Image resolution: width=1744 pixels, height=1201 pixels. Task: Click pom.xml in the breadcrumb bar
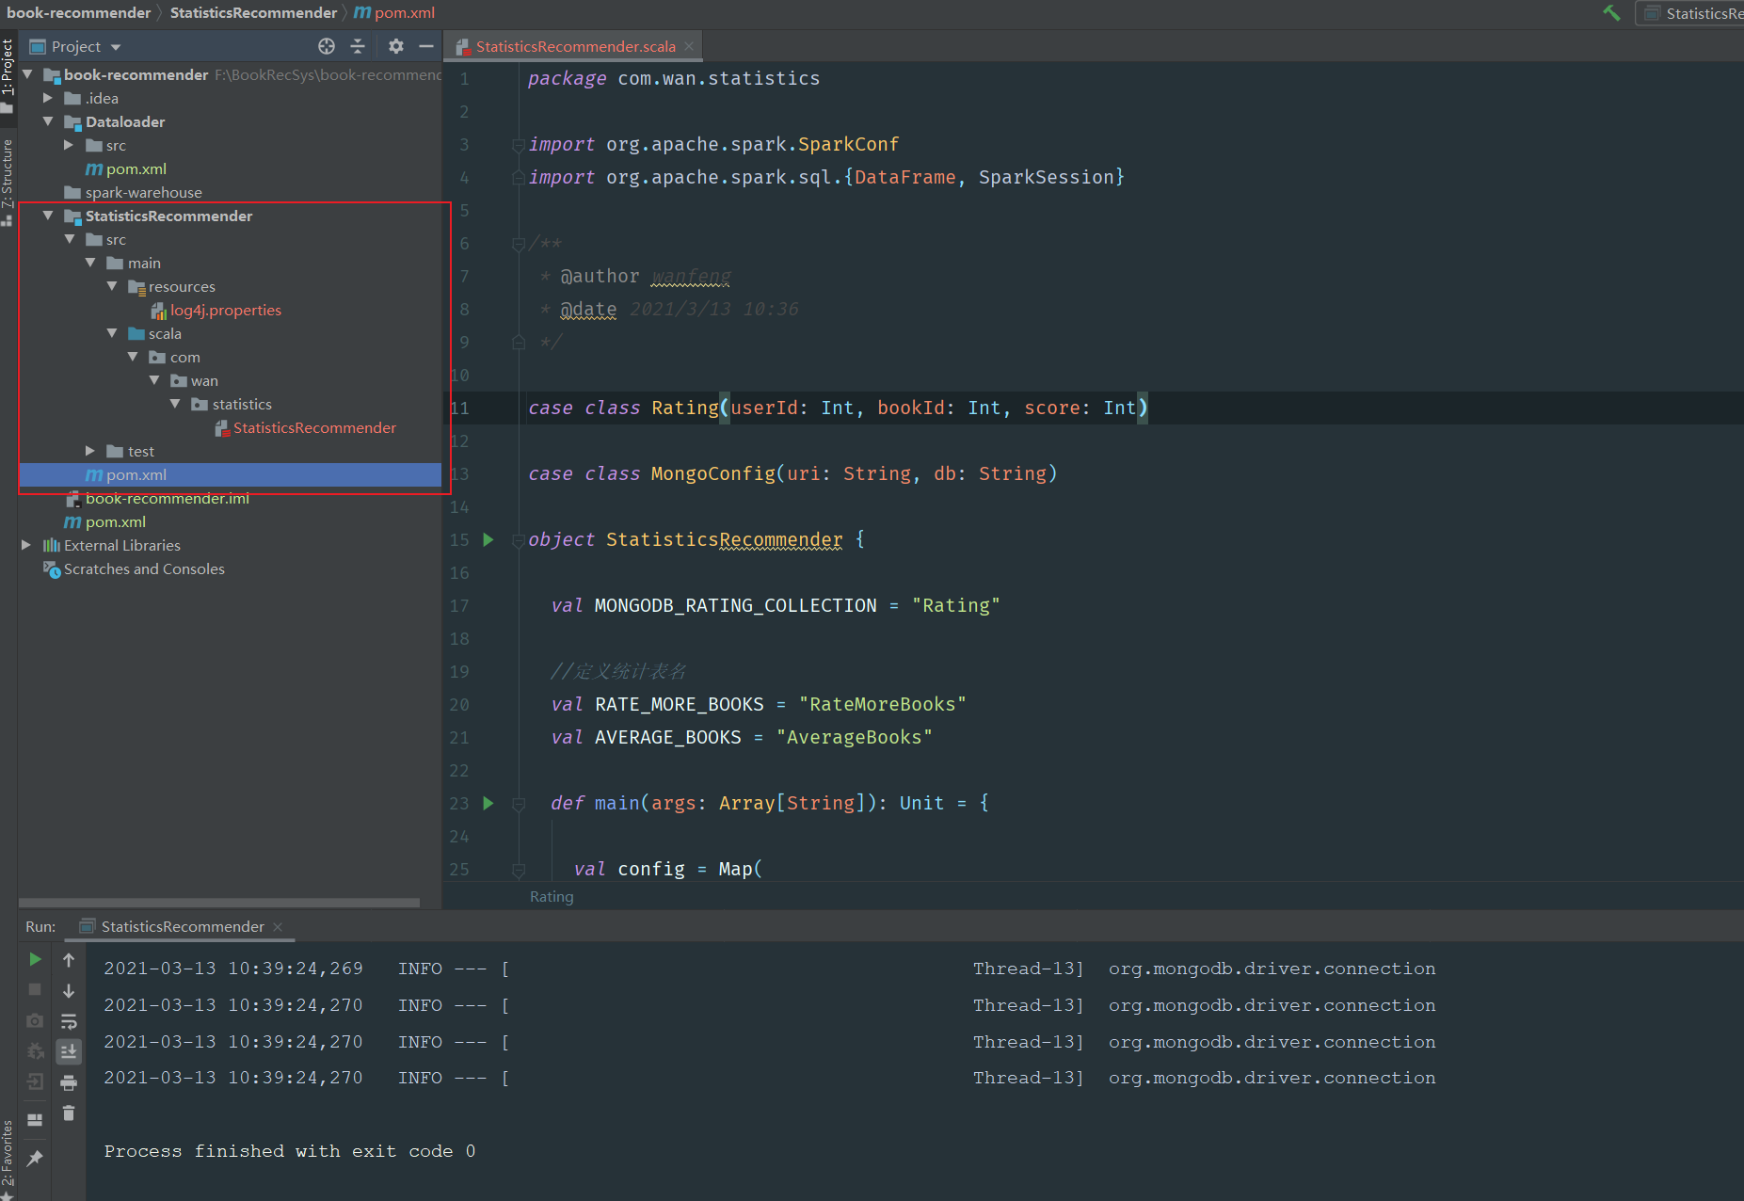[x=394, y=13]
